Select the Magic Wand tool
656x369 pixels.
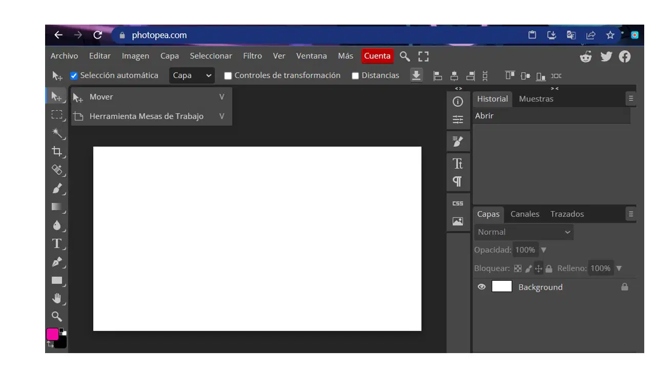click(57, 133)
